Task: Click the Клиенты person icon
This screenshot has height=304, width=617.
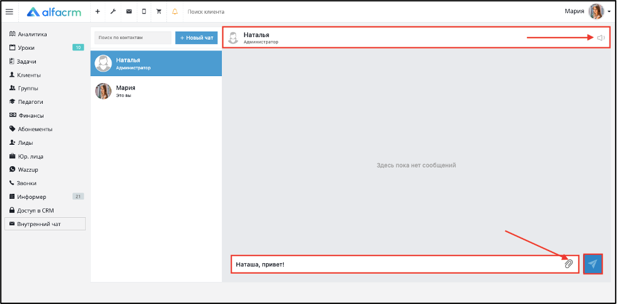Action: pos(12,75)
